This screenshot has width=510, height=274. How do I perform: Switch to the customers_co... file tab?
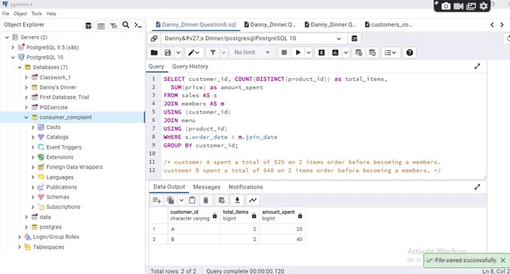pyautogui.click(x=388, y=25)
